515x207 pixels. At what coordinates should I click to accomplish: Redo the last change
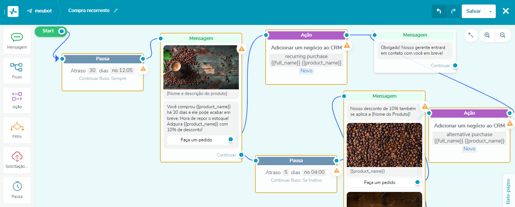pos(454,11)
